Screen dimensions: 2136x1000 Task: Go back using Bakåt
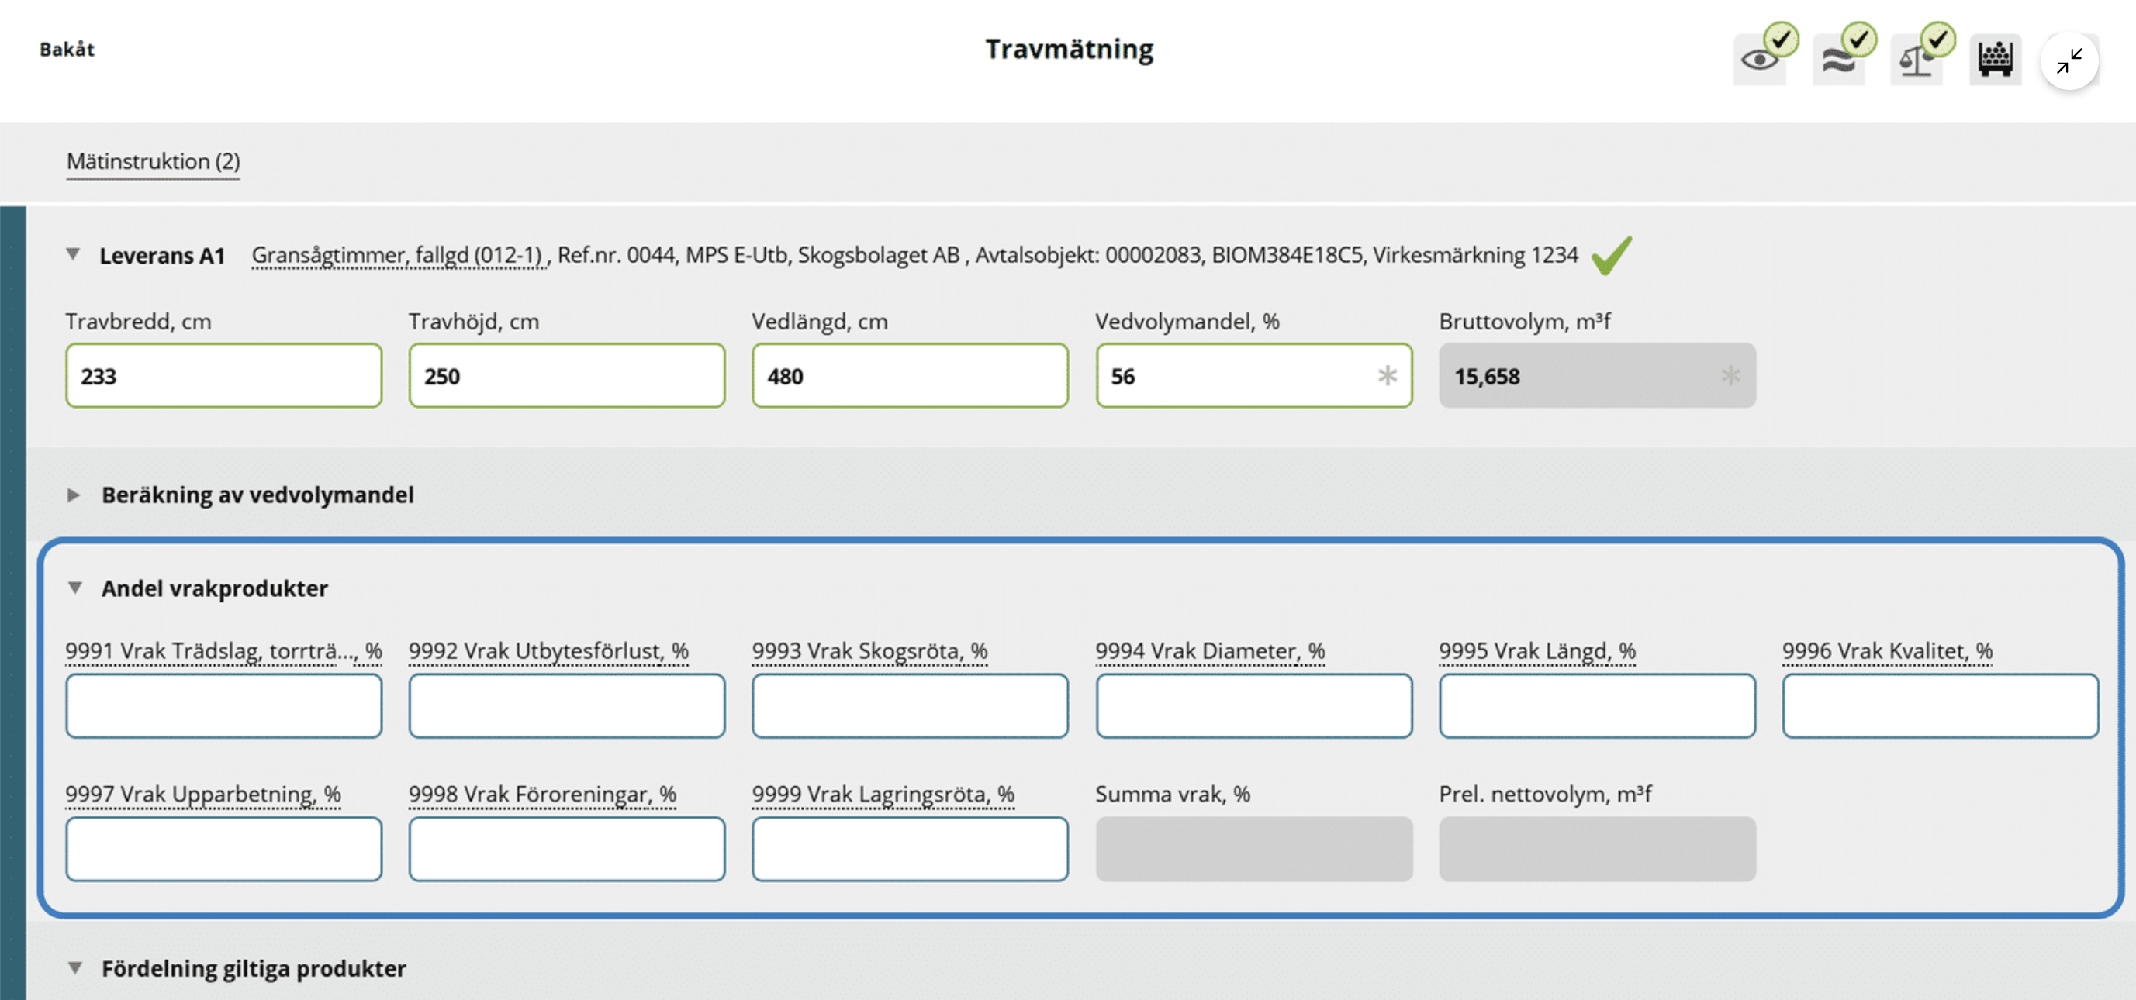pyautogui.click(x=67, y=50)
